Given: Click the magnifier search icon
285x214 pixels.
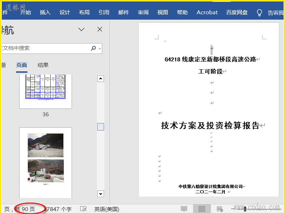Looking at the screenshot, I should click(x=93, y=48).
